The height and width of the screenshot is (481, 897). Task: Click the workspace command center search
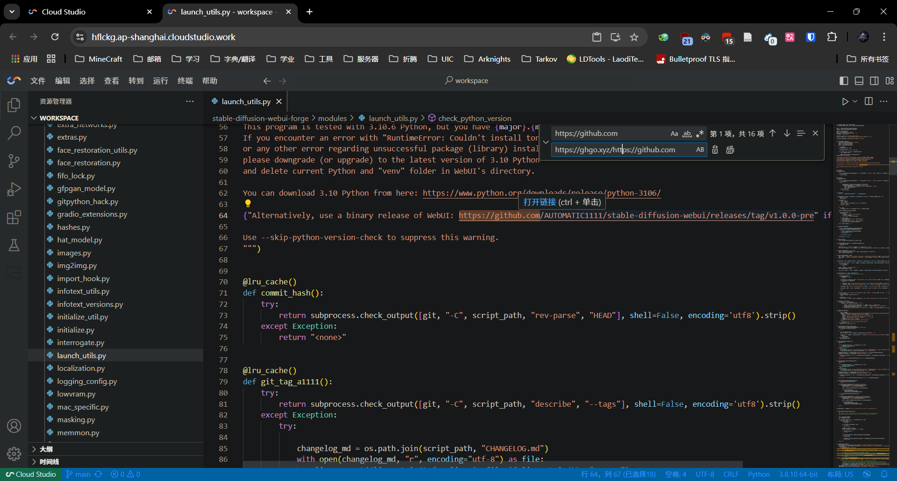pyautogui.click(x=466, y=81)
